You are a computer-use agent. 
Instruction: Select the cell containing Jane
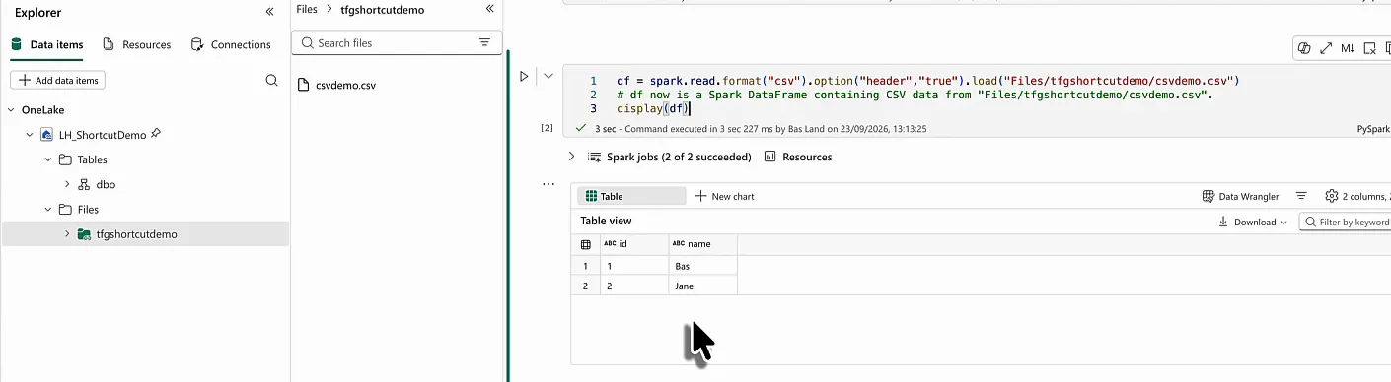tap(703, 286)
